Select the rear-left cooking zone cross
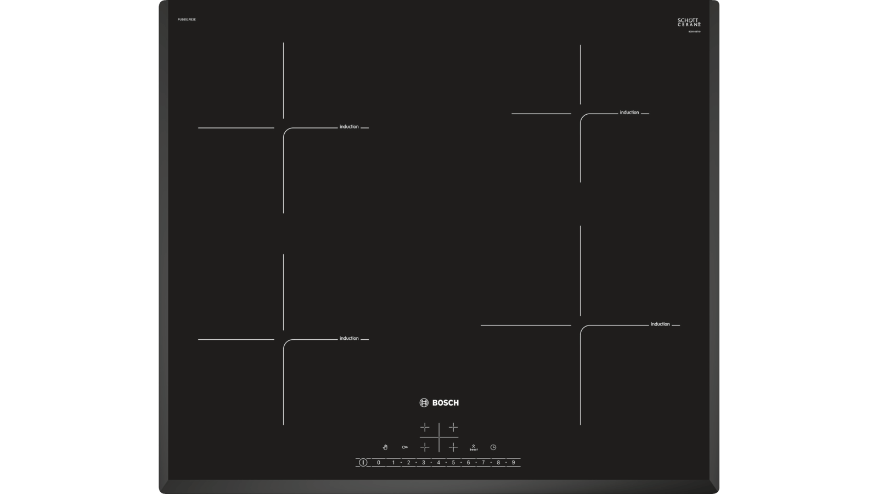 pos(425,427)
